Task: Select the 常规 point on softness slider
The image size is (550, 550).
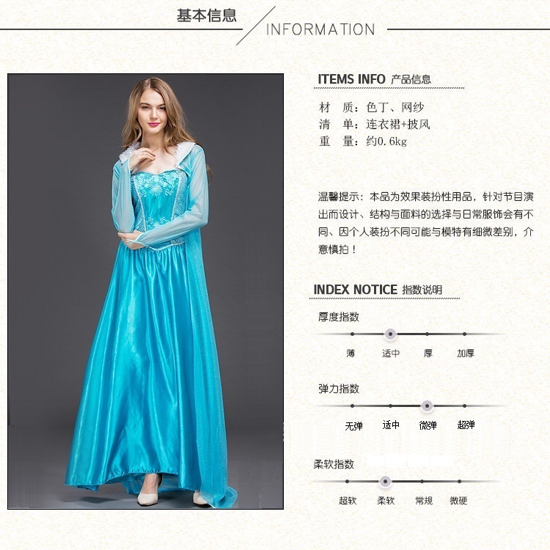Action: pyautogui.click(x=422, y=482)
